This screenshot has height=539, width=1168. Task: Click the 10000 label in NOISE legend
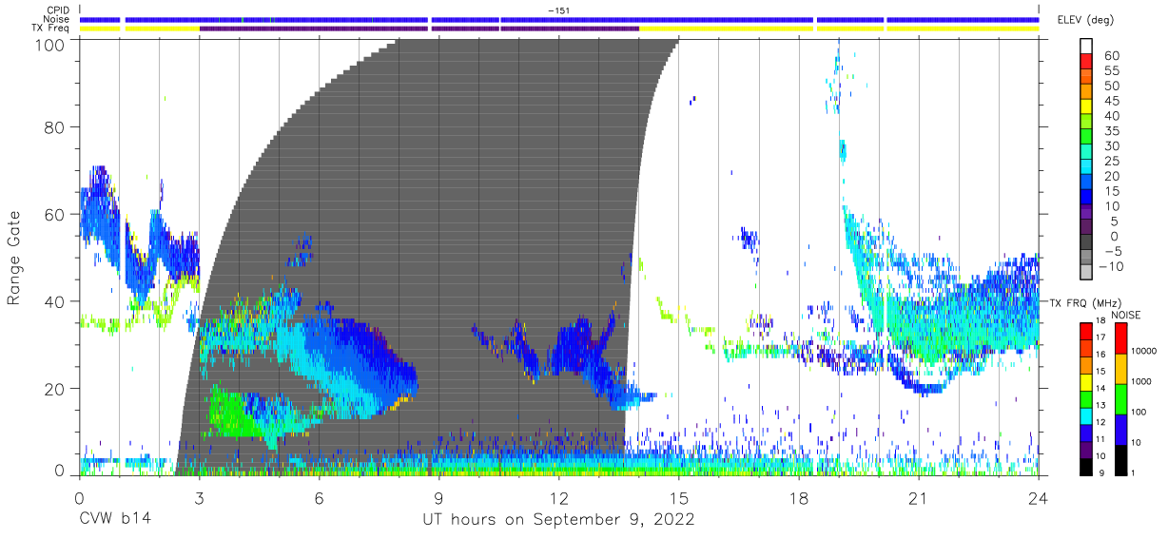[x=1143, y=352]
